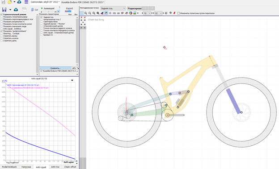279x169 pixels.
Task: Click the purple hamburger menu icon
Action: click(x=26, y=2)
